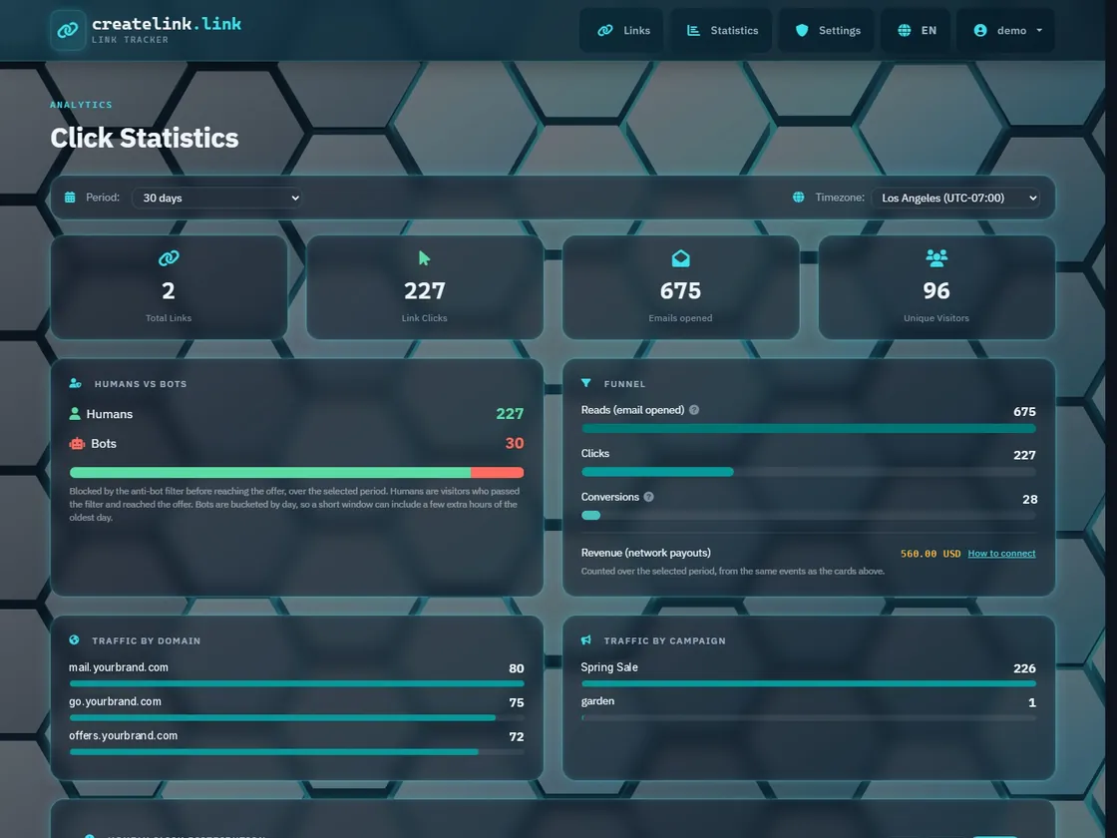Viewport: 1117px width, 838px height.
Task: Click the Click Statistics page heading
Action: pos(144,138)
